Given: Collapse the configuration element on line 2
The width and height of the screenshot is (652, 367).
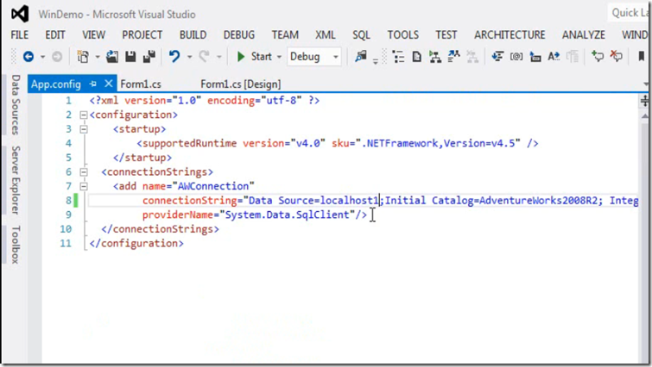Looking at the screenshot, I should (84, 115).
